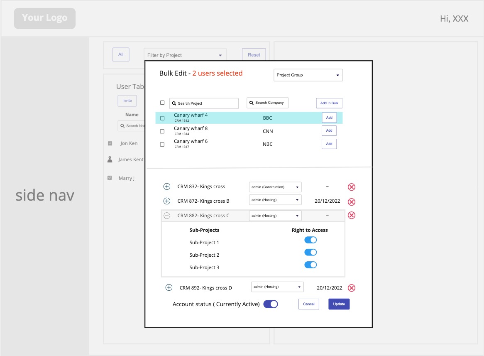Expand CRM 872- Kings cross B sub-projects
Screen dimensions: 484x356
pyautogui.click(x=167, y=201)
